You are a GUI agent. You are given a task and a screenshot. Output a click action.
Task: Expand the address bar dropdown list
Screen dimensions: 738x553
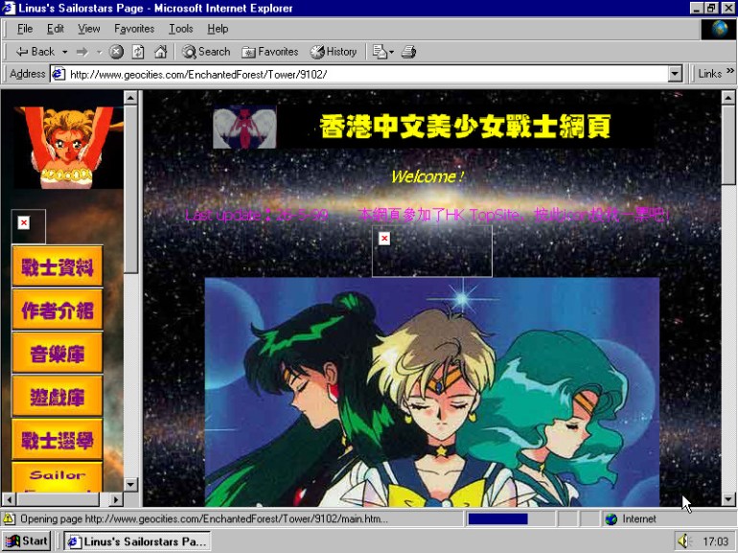pyautogui.click(x=675, y=75)
